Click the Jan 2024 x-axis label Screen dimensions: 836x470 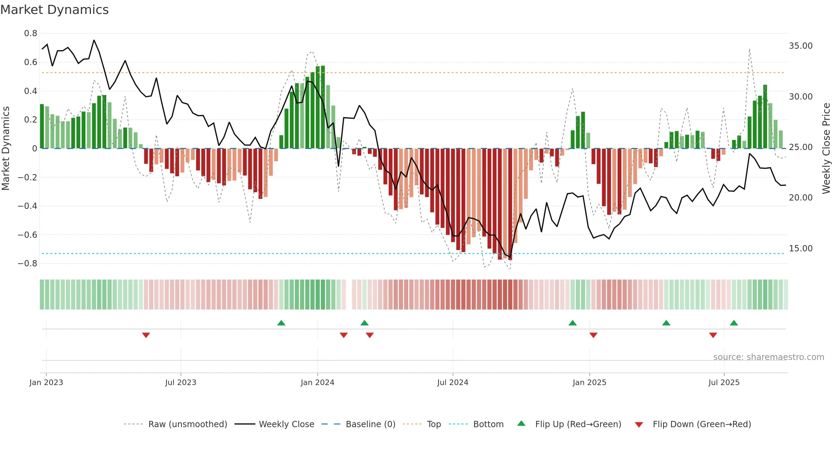pyautogui.click(x=318, y=382)
